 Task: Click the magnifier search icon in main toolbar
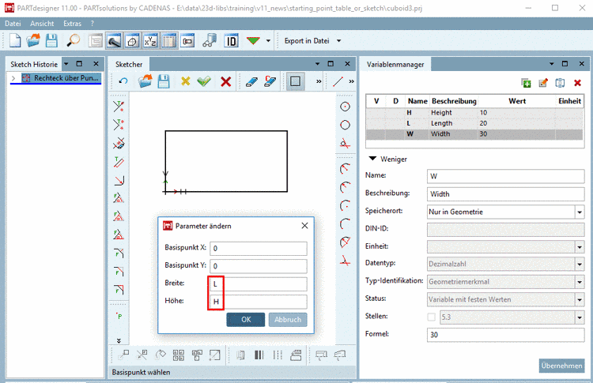[74, 40]
